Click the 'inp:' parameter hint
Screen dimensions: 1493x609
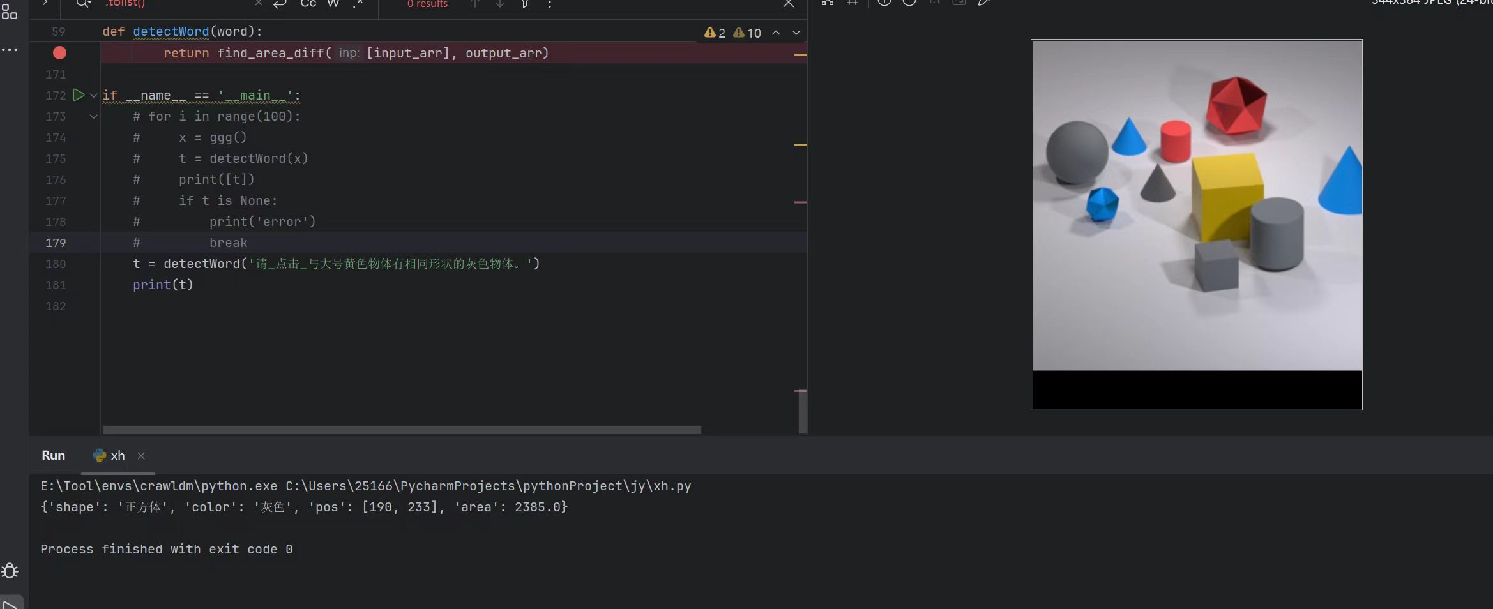click(x=349, y=53)
